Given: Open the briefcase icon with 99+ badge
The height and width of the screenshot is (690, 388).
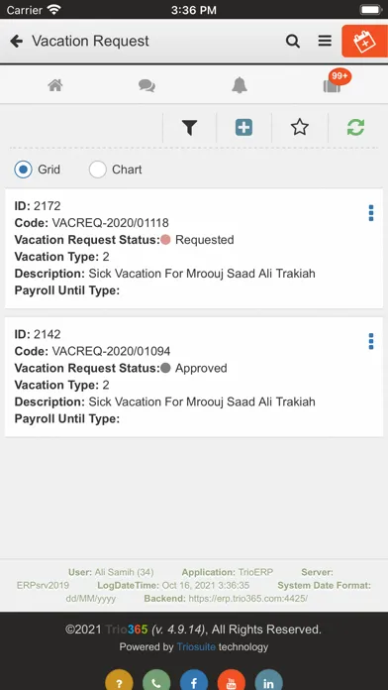Looking at the screenshot, I should 333,85.
